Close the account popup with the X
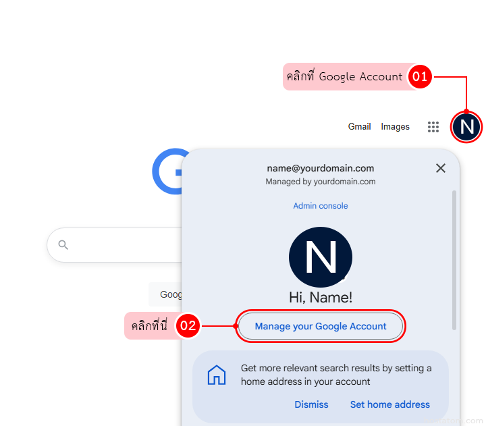486x426 pixels. (x=440, y=168)
